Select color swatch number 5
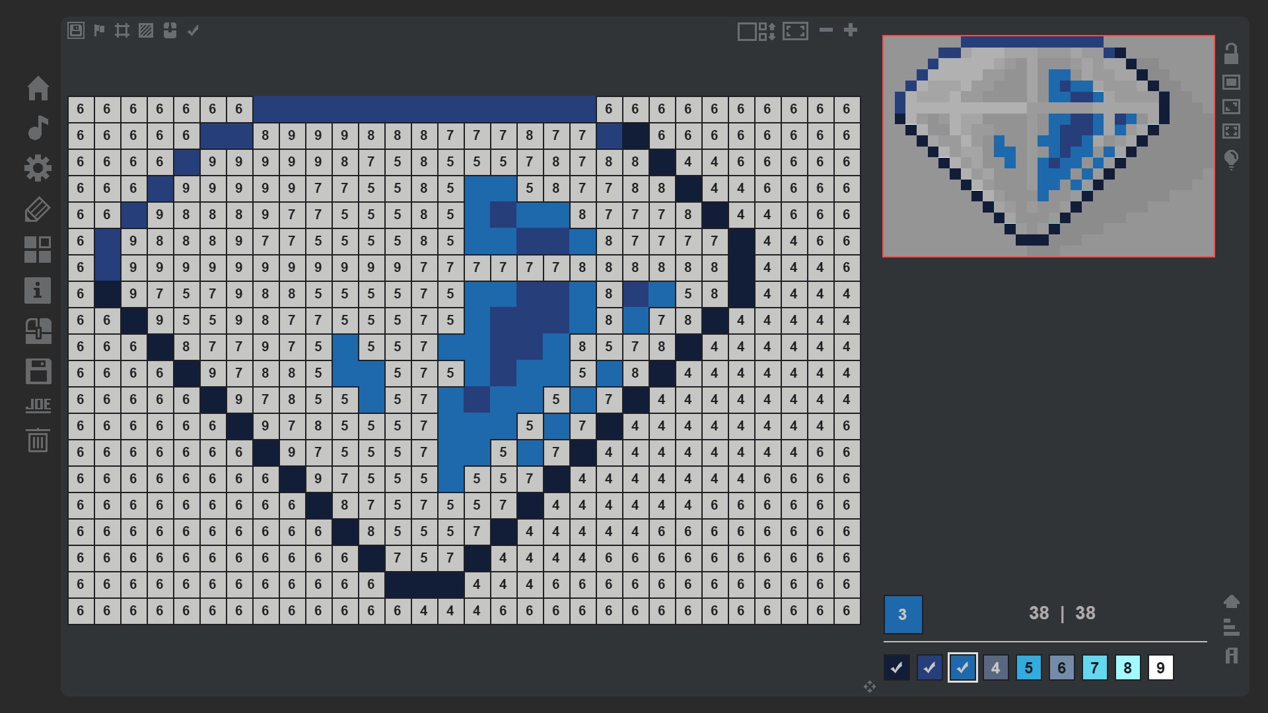 pyautogui.click(x=1028, y=668)
